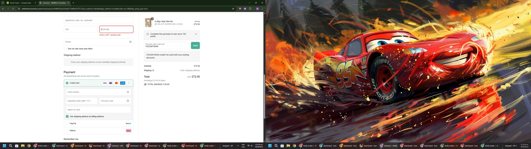Show more card brands with +4

click(129, 83)
